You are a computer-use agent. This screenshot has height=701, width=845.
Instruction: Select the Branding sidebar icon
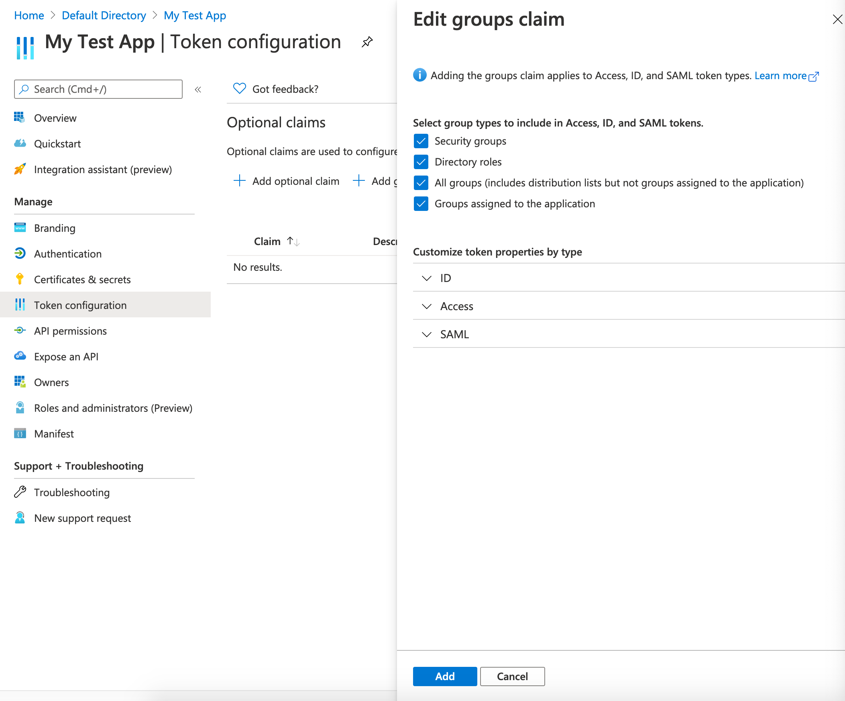[x=20, y=228]
